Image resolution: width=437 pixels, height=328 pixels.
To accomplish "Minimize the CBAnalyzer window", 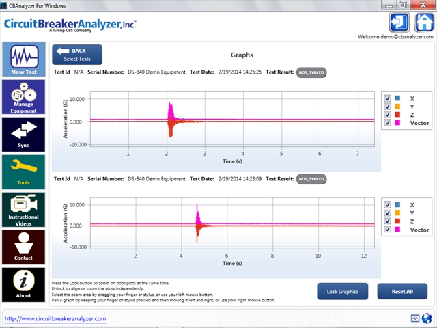I will coord(389,5).
